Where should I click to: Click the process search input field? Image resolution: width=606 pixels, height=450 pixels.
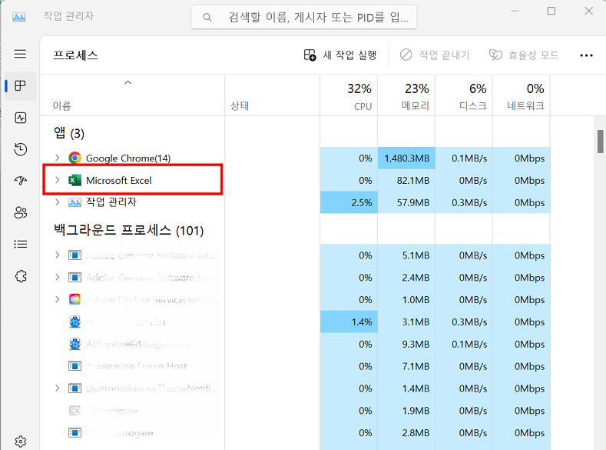coord(304,17)
